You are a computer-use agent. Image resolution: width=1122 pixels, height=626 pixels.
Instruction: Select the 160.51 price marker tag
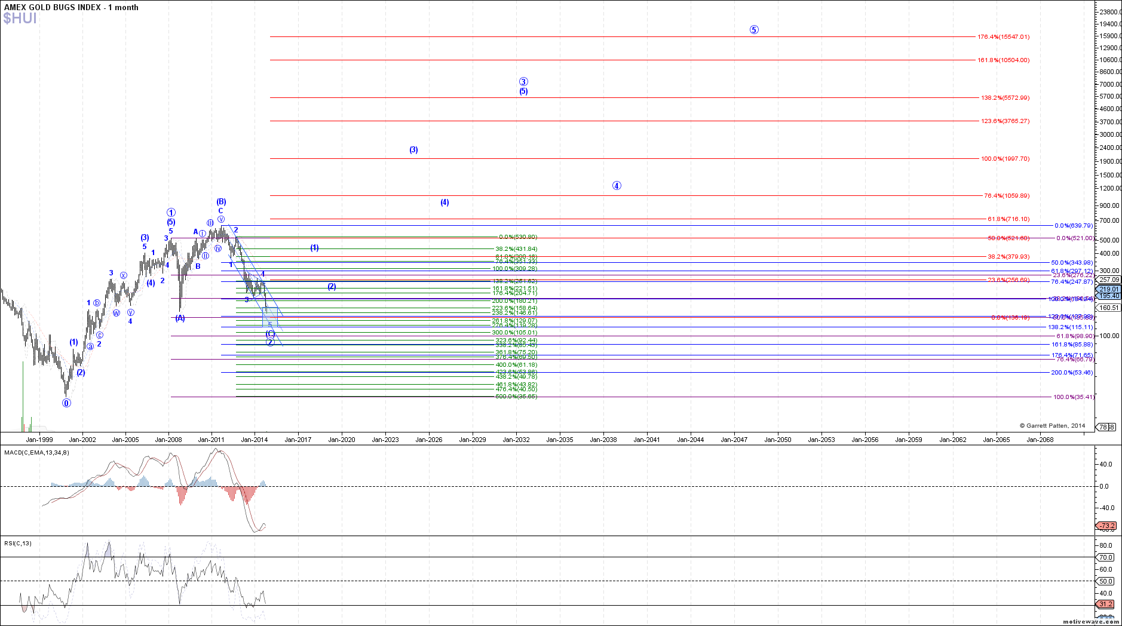click(x=1109, y=308)
